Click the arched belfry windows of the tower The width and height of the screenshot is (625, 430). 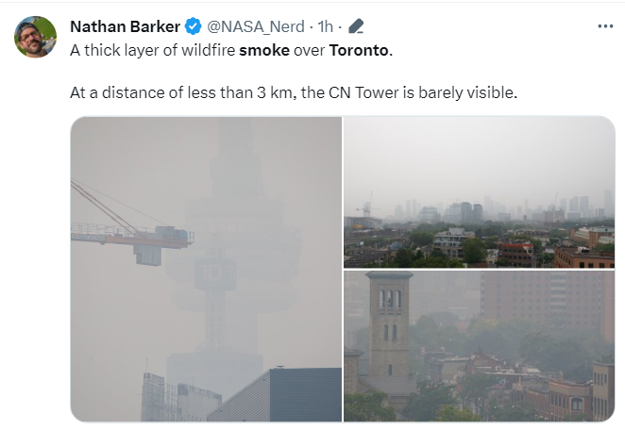(x=389, y=299)
